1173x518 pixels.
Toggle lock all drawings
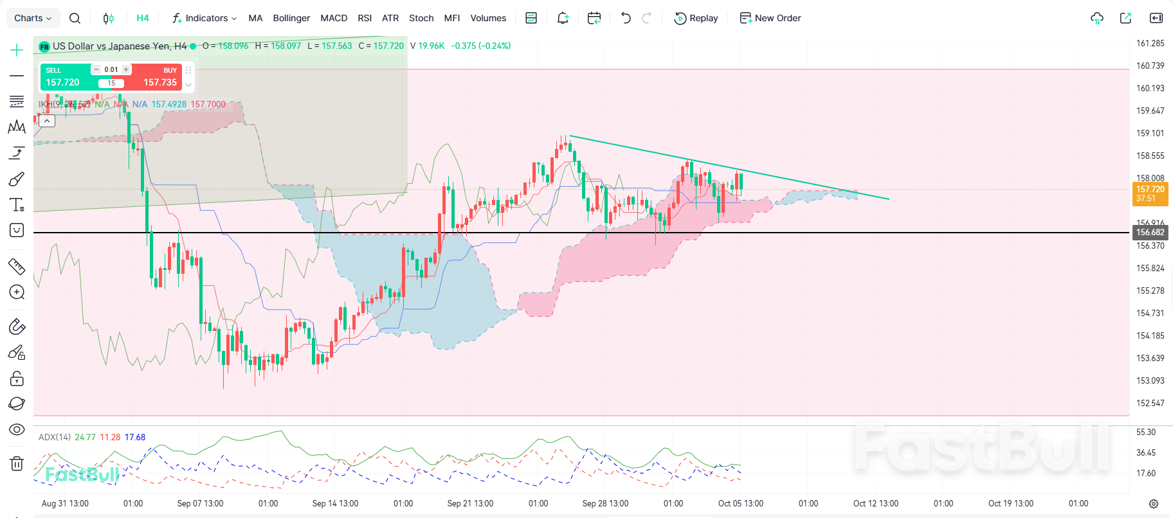pos(17,378)
